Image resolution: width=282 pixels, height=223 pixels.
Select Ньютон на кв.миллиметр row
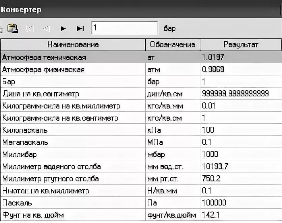(x=141, y=191)
